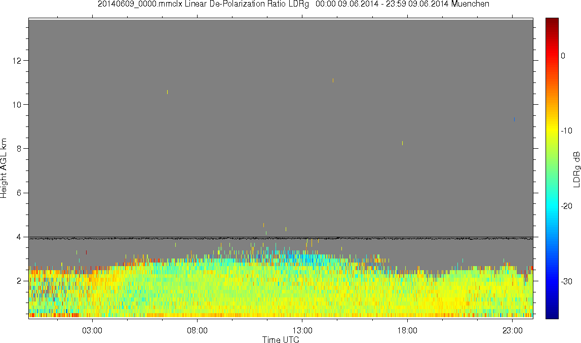This screenshot has height=343, width=581.
Task: Click the height tick label 4
Action: 19,237
